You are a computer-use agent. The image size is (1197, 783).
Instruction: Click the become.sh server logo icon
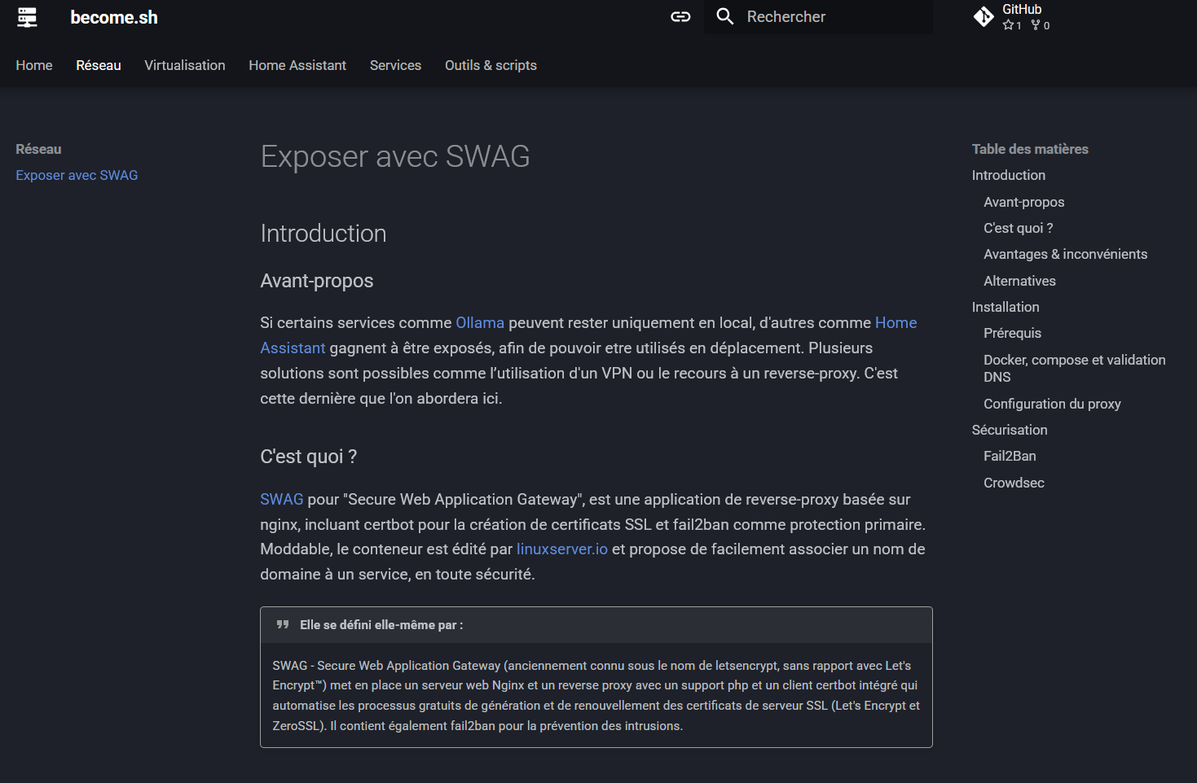[28, 17]
